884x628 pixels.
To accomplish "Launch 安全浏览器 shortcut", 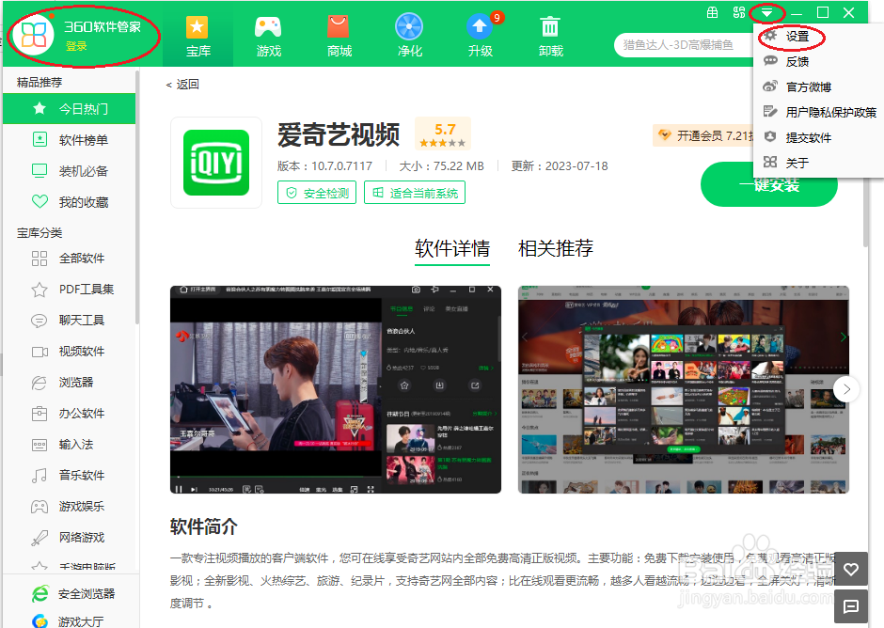I will tap(73, 593).
